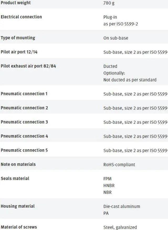Click the "Pneumatic connection 1" label

click(x=24, y=94)
